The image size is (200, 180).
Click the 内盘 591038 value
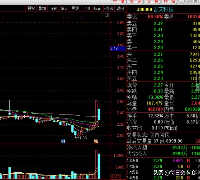tap(192, 109)
